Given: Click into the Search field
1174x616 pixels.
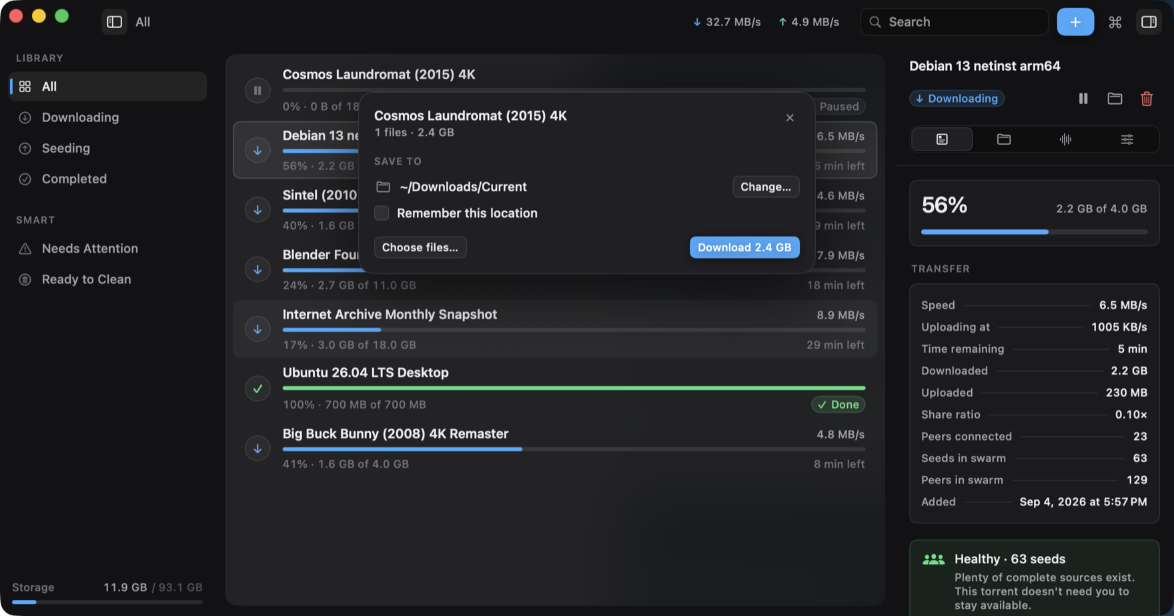Looking at the screenshot, I should tap(955, 22).
